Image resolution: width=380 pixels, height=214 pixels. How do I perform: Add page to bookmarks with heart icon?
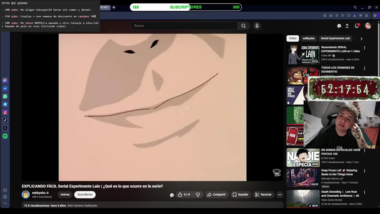point(349,15)
